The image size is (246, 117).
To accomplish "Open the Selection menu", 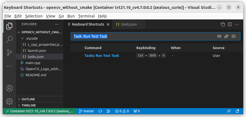I will [x=34, y=16].
